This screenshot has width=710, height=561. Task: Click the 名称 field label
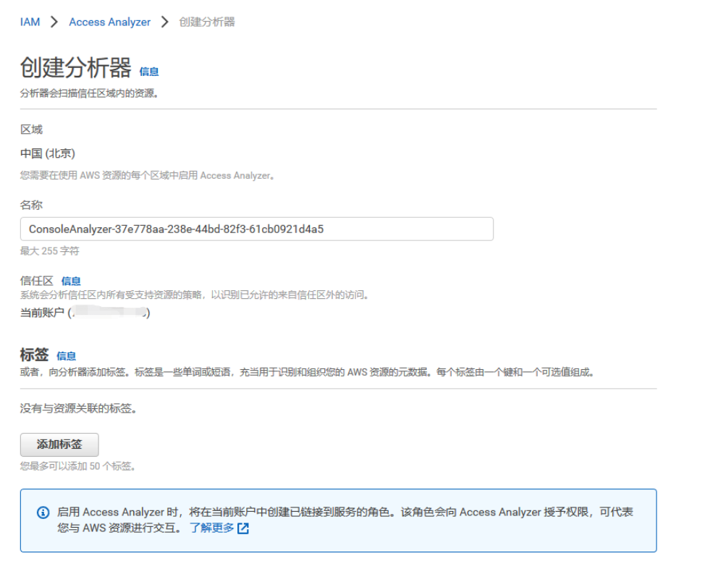pyautogui.click(x=31, y=205)
